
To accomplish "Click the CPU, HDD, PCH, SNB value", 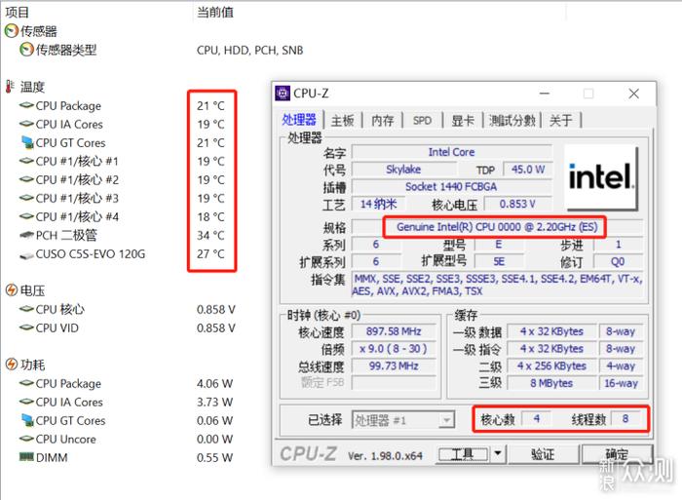I will click(x=249, y=51).
